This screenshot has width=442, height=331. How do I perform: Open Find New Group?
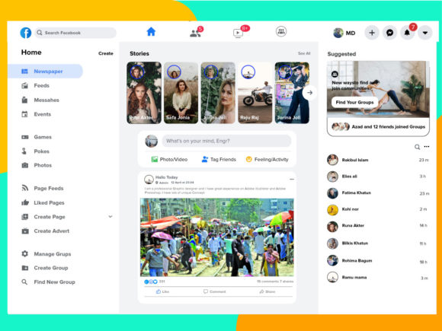coord(48,282)
